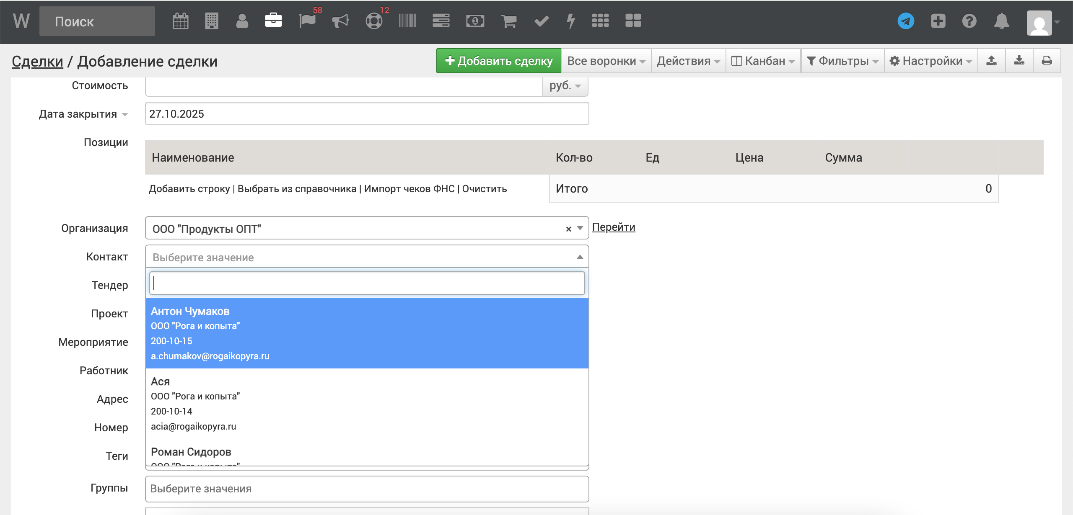Image resolution: width=1073 pixels, height=515 pixels.
Task: Expand the руб. currency dropdown
Action: click(565, 85)
